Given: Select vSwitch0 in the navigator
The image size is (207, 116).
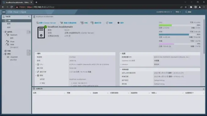Looking at the screenshot, I should pyautogui.click(x=14, y=57).
